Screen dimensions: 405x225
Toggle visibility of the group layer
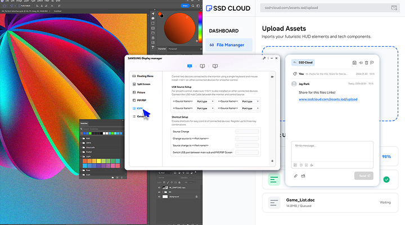(x=159, y=192)
